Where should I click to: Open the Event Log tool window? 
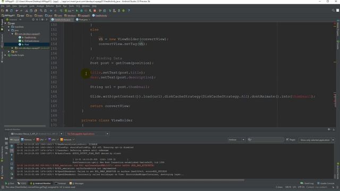(x=307, y=184)
